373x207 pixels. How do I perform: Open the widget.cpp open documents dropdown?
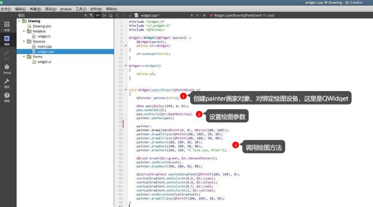pyautogui.click(x=192, y=15)
